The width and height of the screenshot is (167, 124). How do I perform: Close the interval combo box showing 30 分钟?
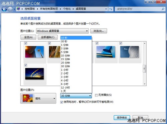[76, 96]
